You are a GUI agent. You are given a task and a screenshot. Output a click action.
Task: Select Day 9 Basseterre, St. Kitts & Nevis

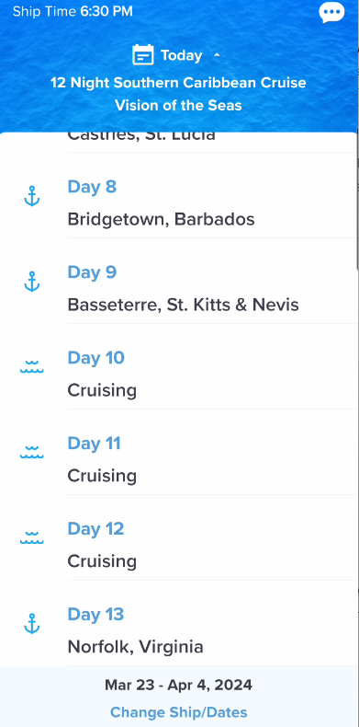coord(179,288)
